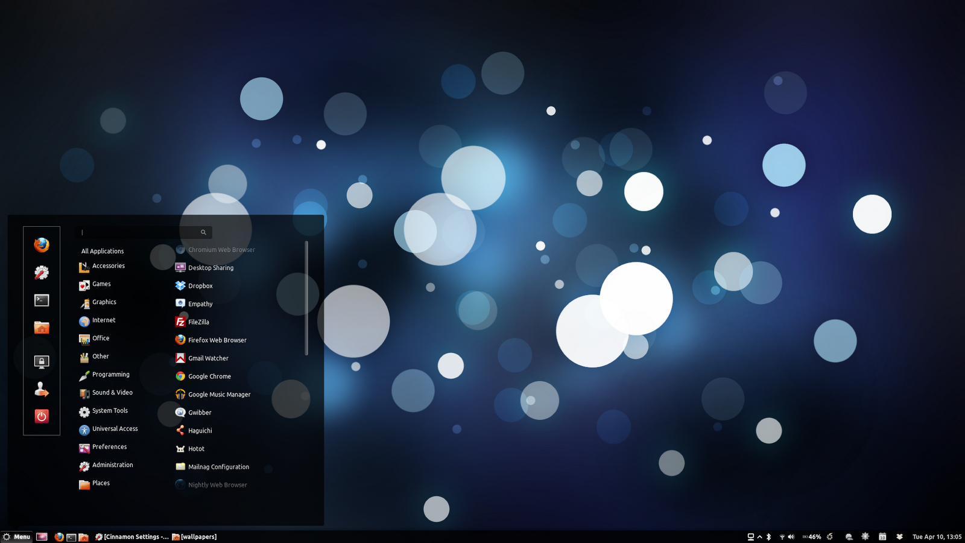Viewport: 965px width, 543px height.
Task: Open a terminal from the menu sidebar
Action: (x=41, y=300)
